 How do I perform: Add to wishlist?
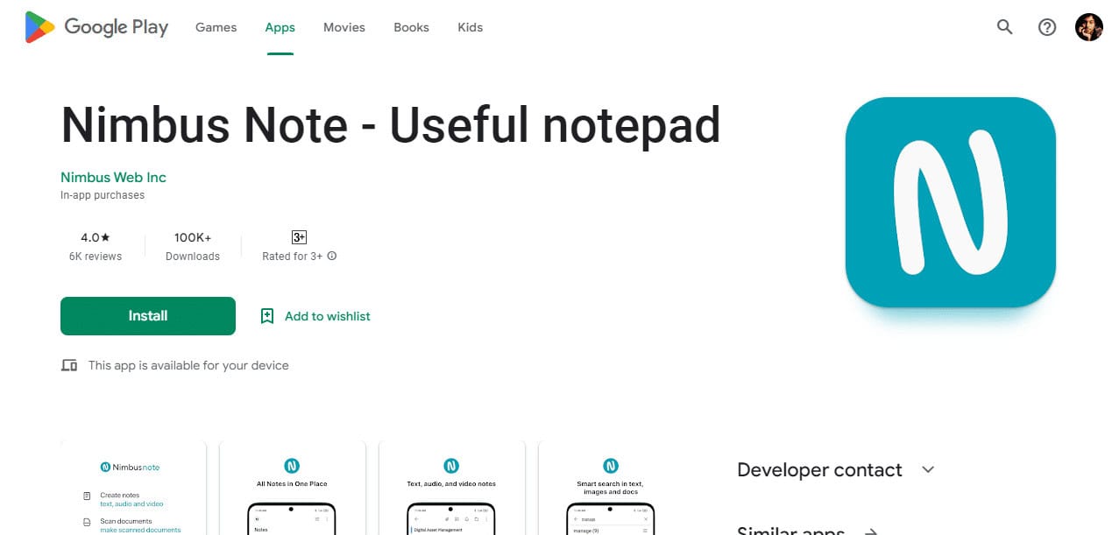[x=315, y=316]
